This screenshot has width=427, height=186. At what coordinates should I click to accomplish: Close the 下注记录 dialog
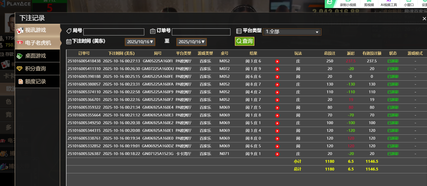point(424,19)
